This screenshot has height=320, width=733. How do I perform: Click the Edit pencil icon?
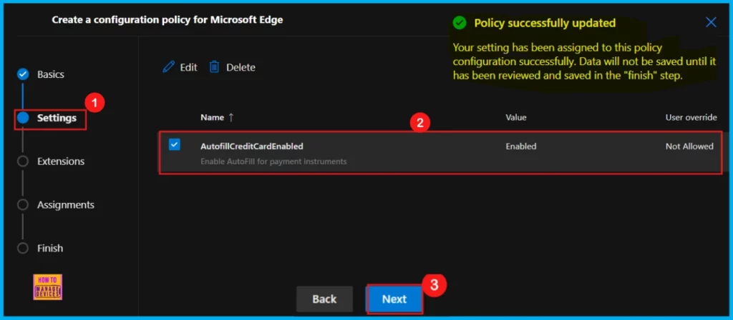tap(168, 67)
